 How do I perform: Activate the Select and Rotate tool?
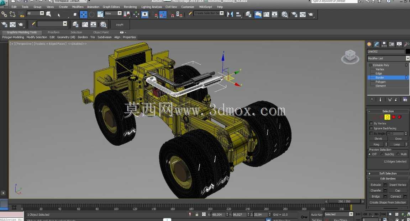pos(92,14)
